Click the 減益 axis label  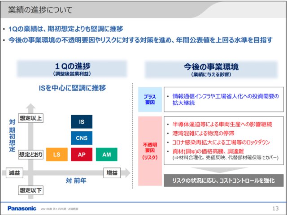pyautogui.click(x=15, y=172)
